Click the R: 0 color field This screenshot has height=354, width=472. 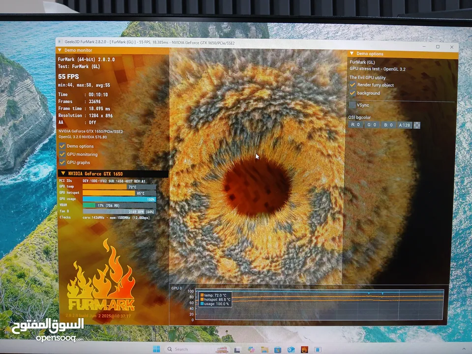coord(355,124)
